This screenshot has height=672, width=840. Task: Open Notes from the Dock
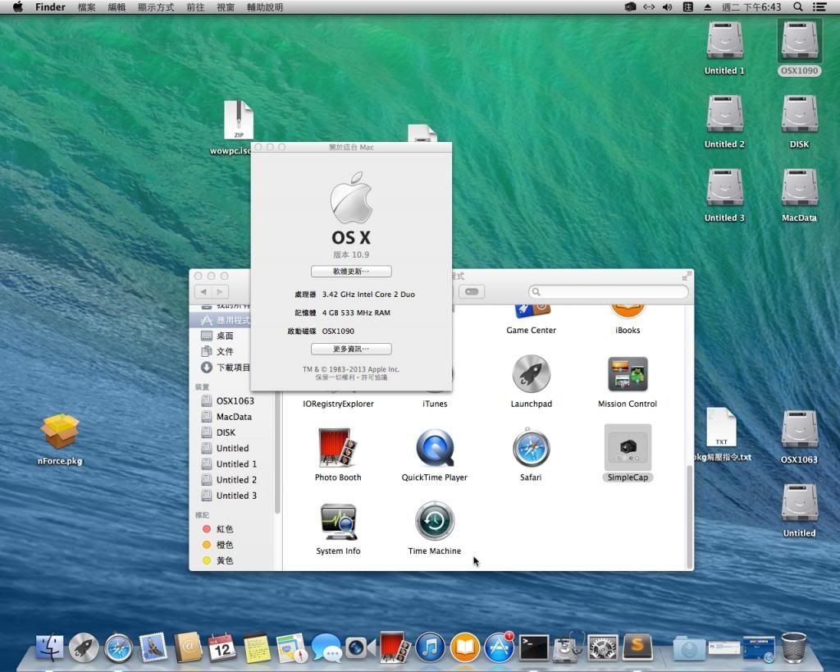pos(257,648)
